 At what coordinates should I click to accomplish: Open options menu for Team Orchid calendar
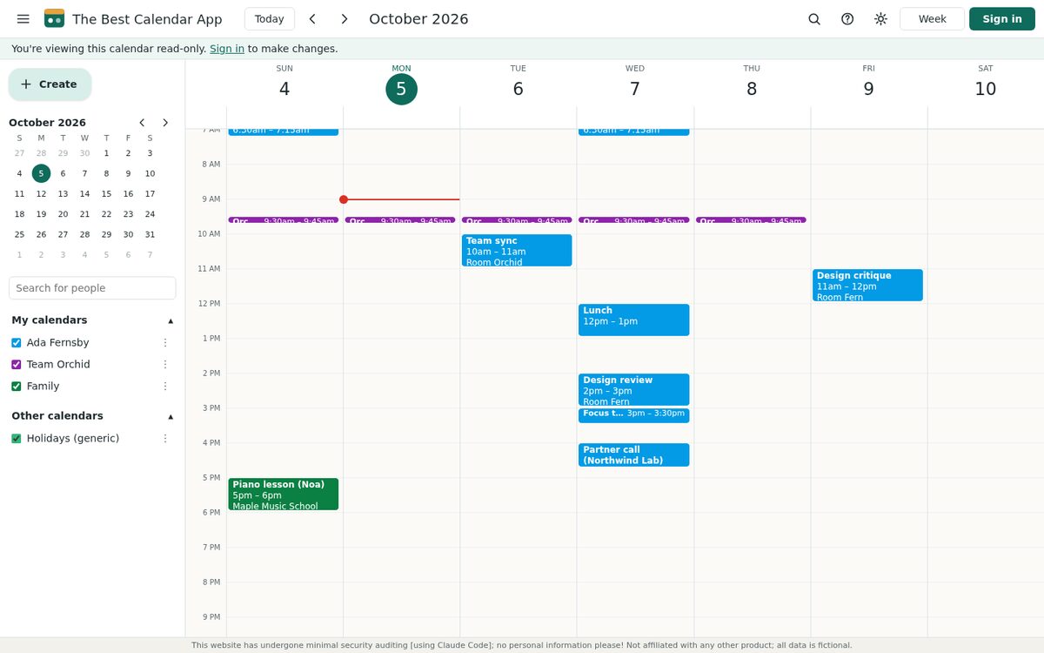pyautogui.click(x=165, y=365)
